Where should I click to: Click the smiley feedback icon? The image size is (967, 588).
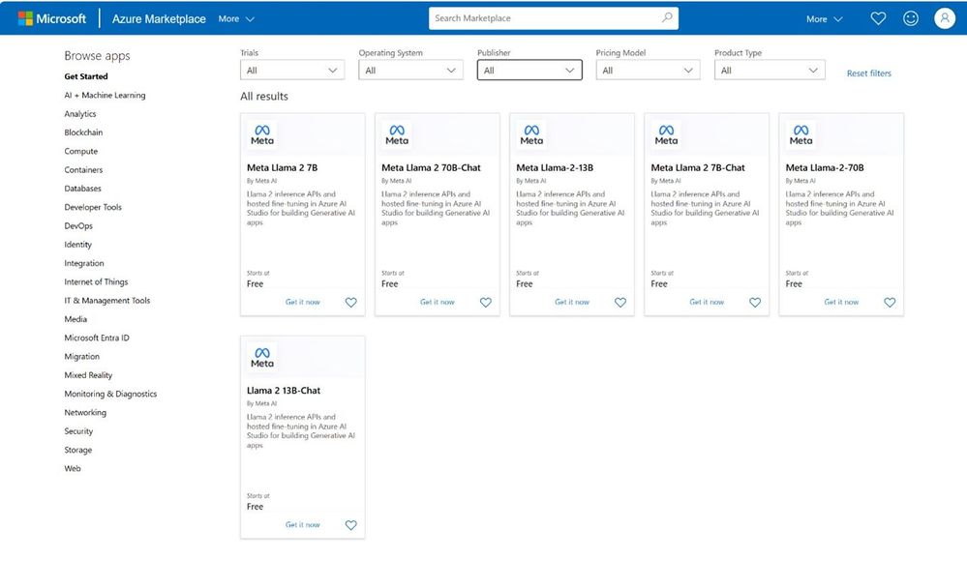point(910,18)
